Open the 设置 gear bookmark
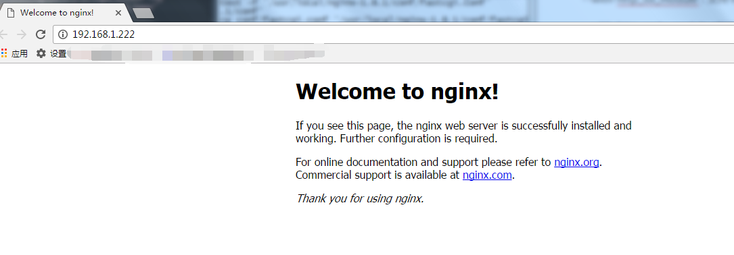The image size is (734, 255). click(41, 53)
